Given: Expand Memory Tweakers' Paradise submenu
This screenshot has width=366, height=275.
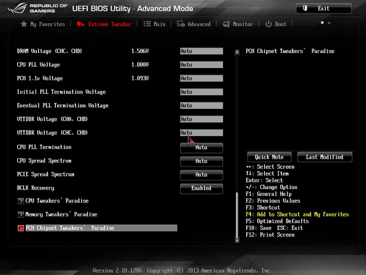Looking at the screenshot, I should [x=61, y=215].
